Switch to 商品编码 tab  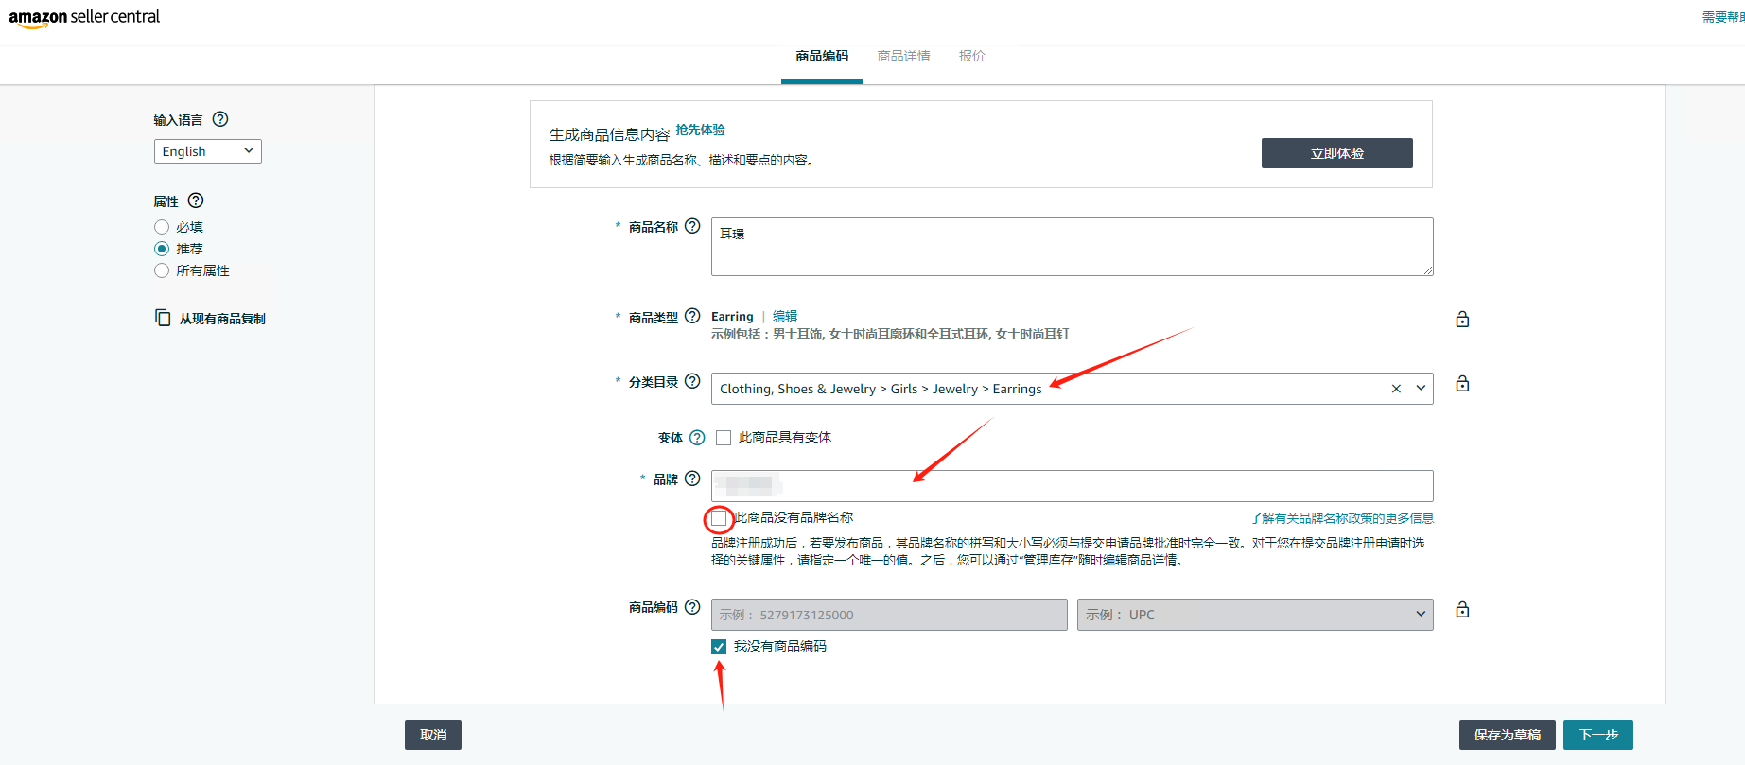(x=822, y=57)
